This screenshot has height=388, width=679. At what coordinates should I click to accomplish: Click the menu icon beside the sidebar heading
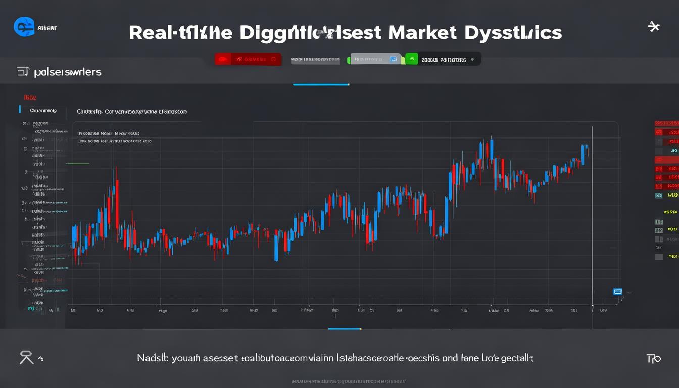tap(23, 72)
